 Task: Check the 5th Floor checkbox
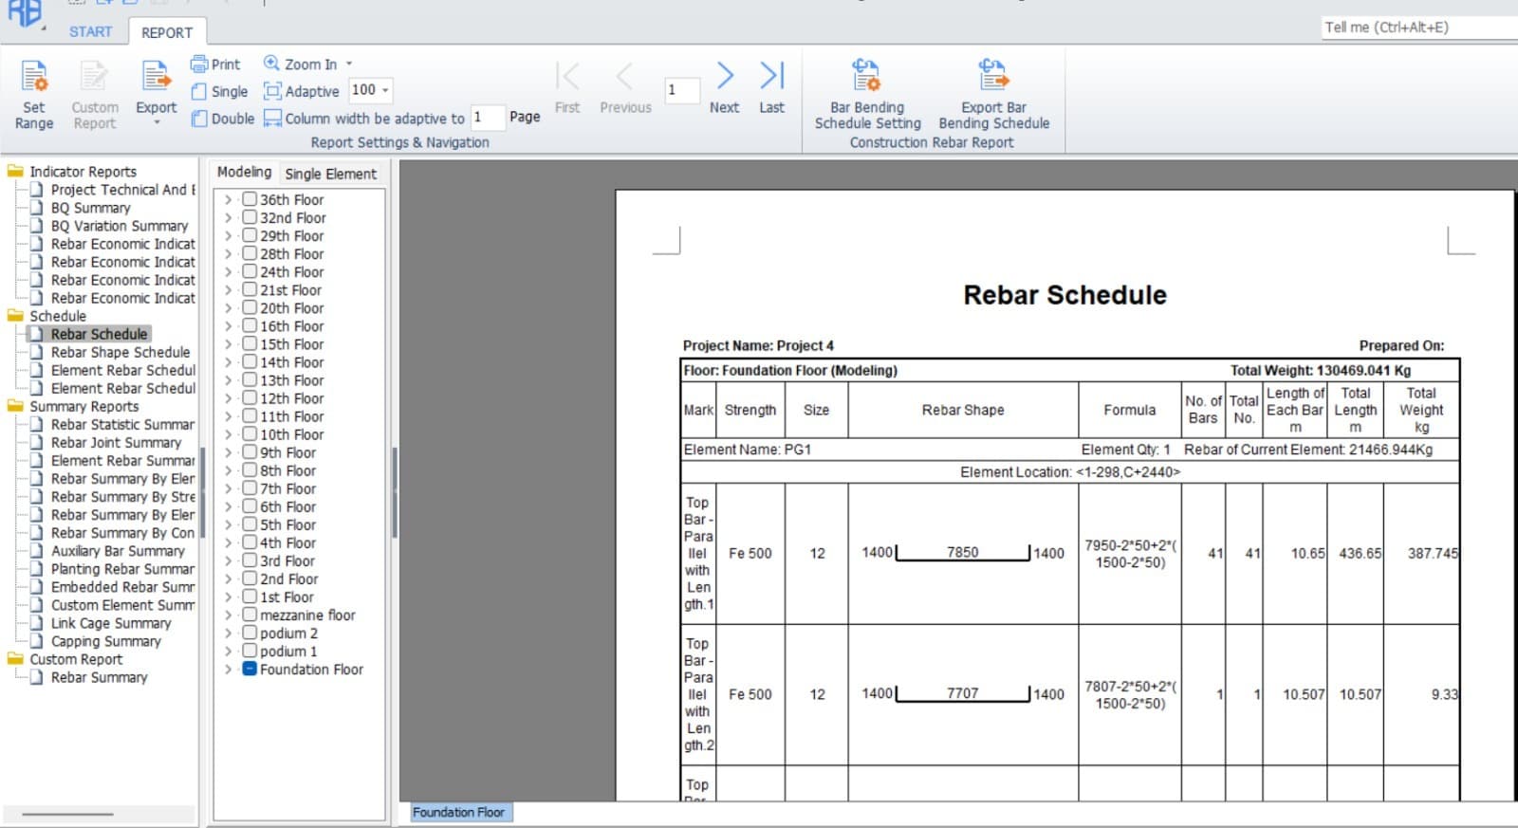click(250, 524)
